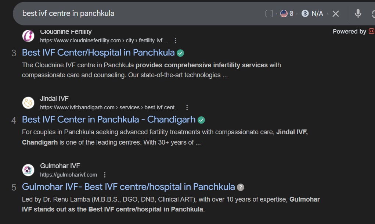Tick the checkbox in the search bar
This screenshot has width=375, height=224.
click(269, 14)
